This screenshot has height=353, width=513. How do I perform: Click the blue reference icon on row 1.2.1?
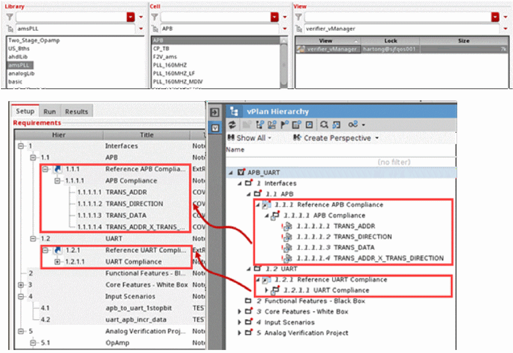coord(58,250)
